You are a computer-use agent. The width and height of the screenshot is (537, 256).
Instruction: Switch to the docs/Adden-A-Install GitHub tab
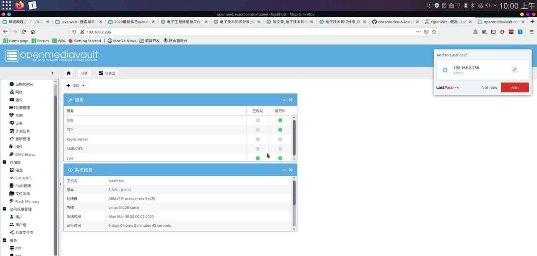(x=394, y=22)
